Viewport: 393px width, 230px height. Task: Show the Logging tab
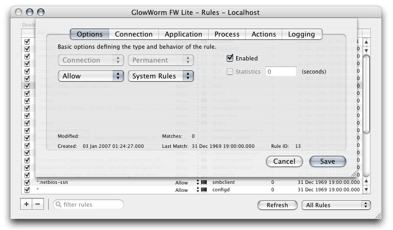coord(301,34)
